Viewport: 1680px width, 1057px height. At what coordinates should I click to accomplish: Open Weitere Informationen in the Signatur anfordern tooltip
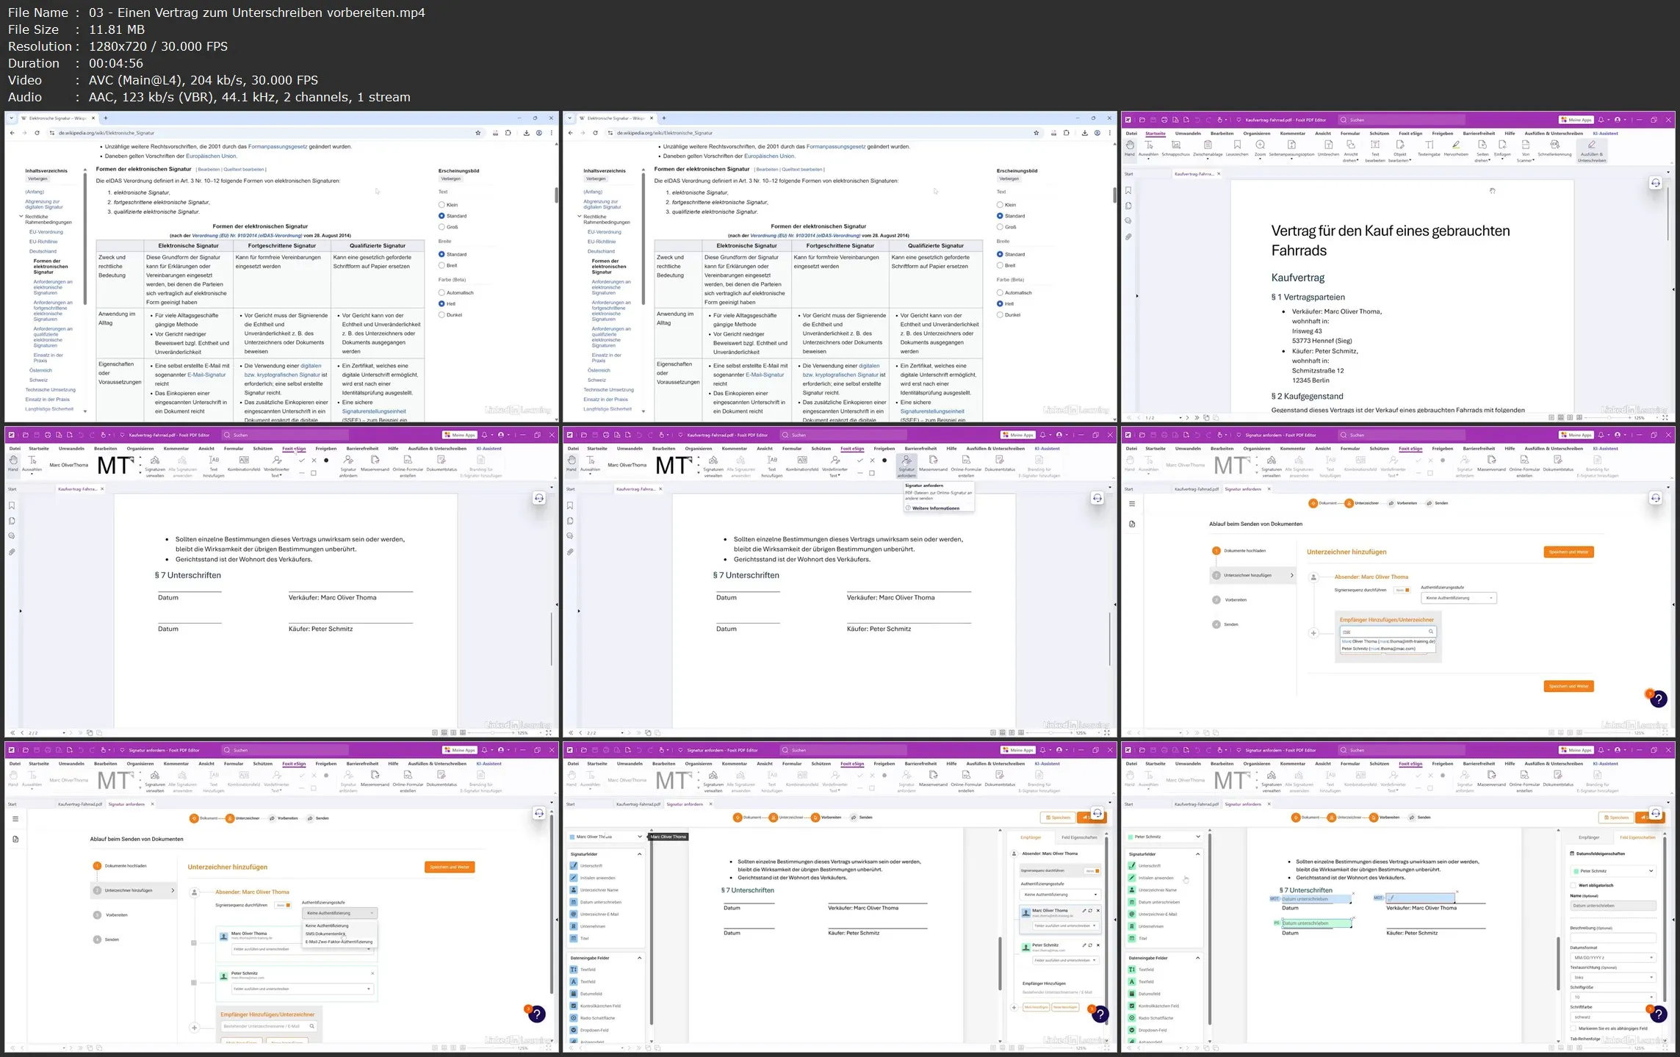pos(935,508)
